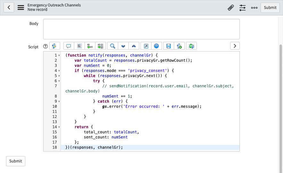
Task: Jump to previous search match (up arrow)
Action: [134, 46]
